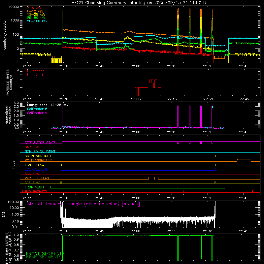Click the BAD PACKETS flag label
264x264 pixels.
coord(36,191)
